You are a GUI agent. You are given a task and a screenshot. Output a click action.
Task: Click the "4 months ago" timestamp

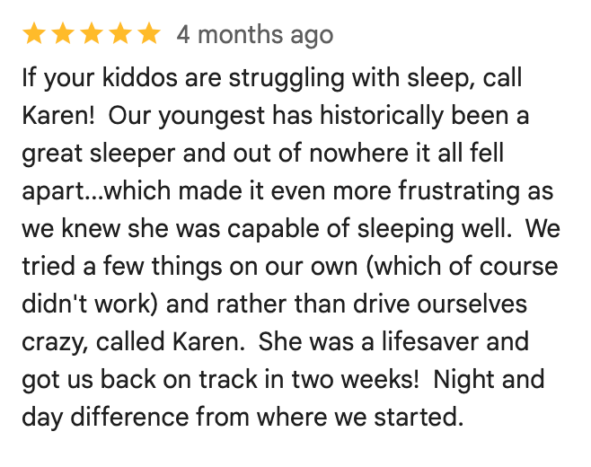point(255,35)
